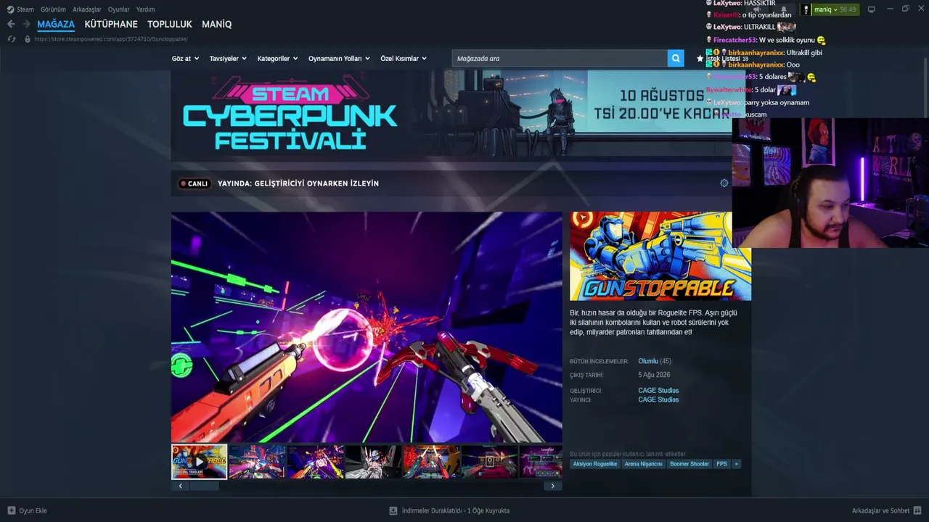Select the Aksiyon Roguelike tag
929x522 pixels.
[x=595, y=464]
